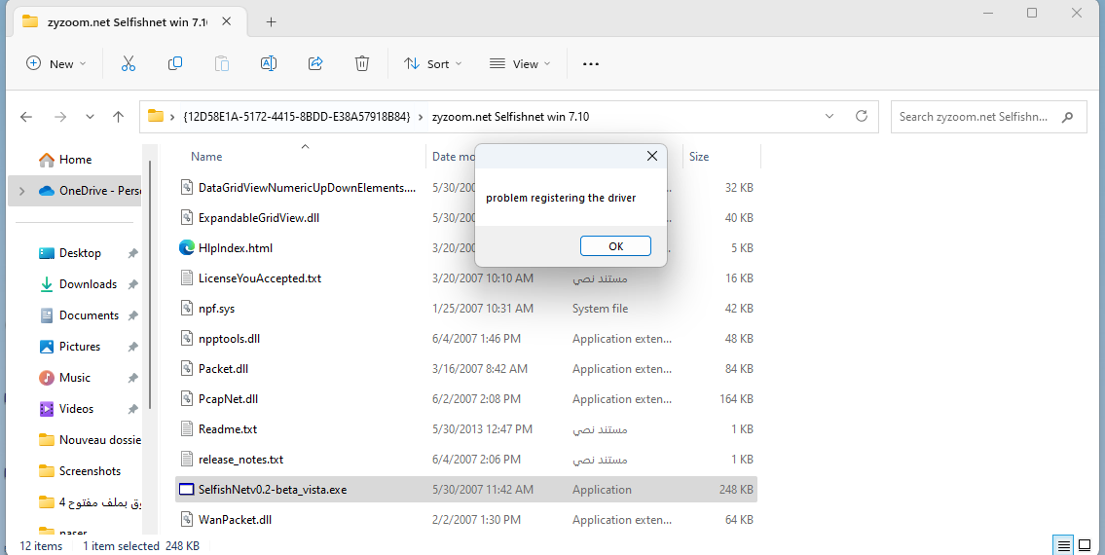Click the GUID folder breadcrumb

pos(296,117)
